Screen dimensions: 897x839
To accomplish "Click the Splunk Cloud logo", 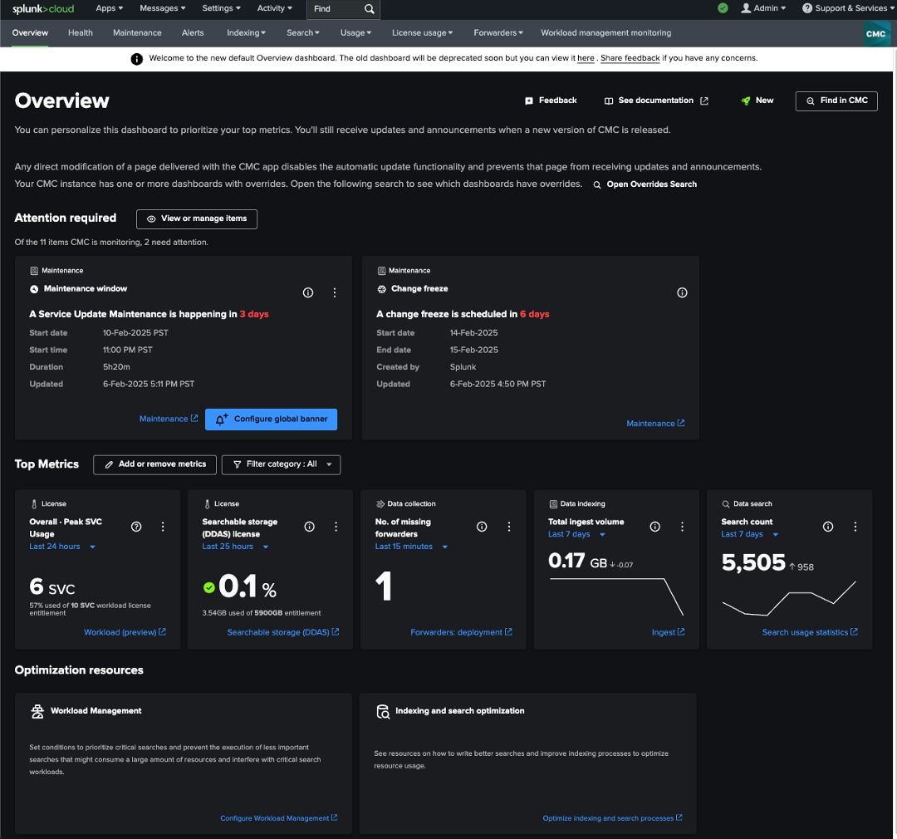I will point(43,8).
